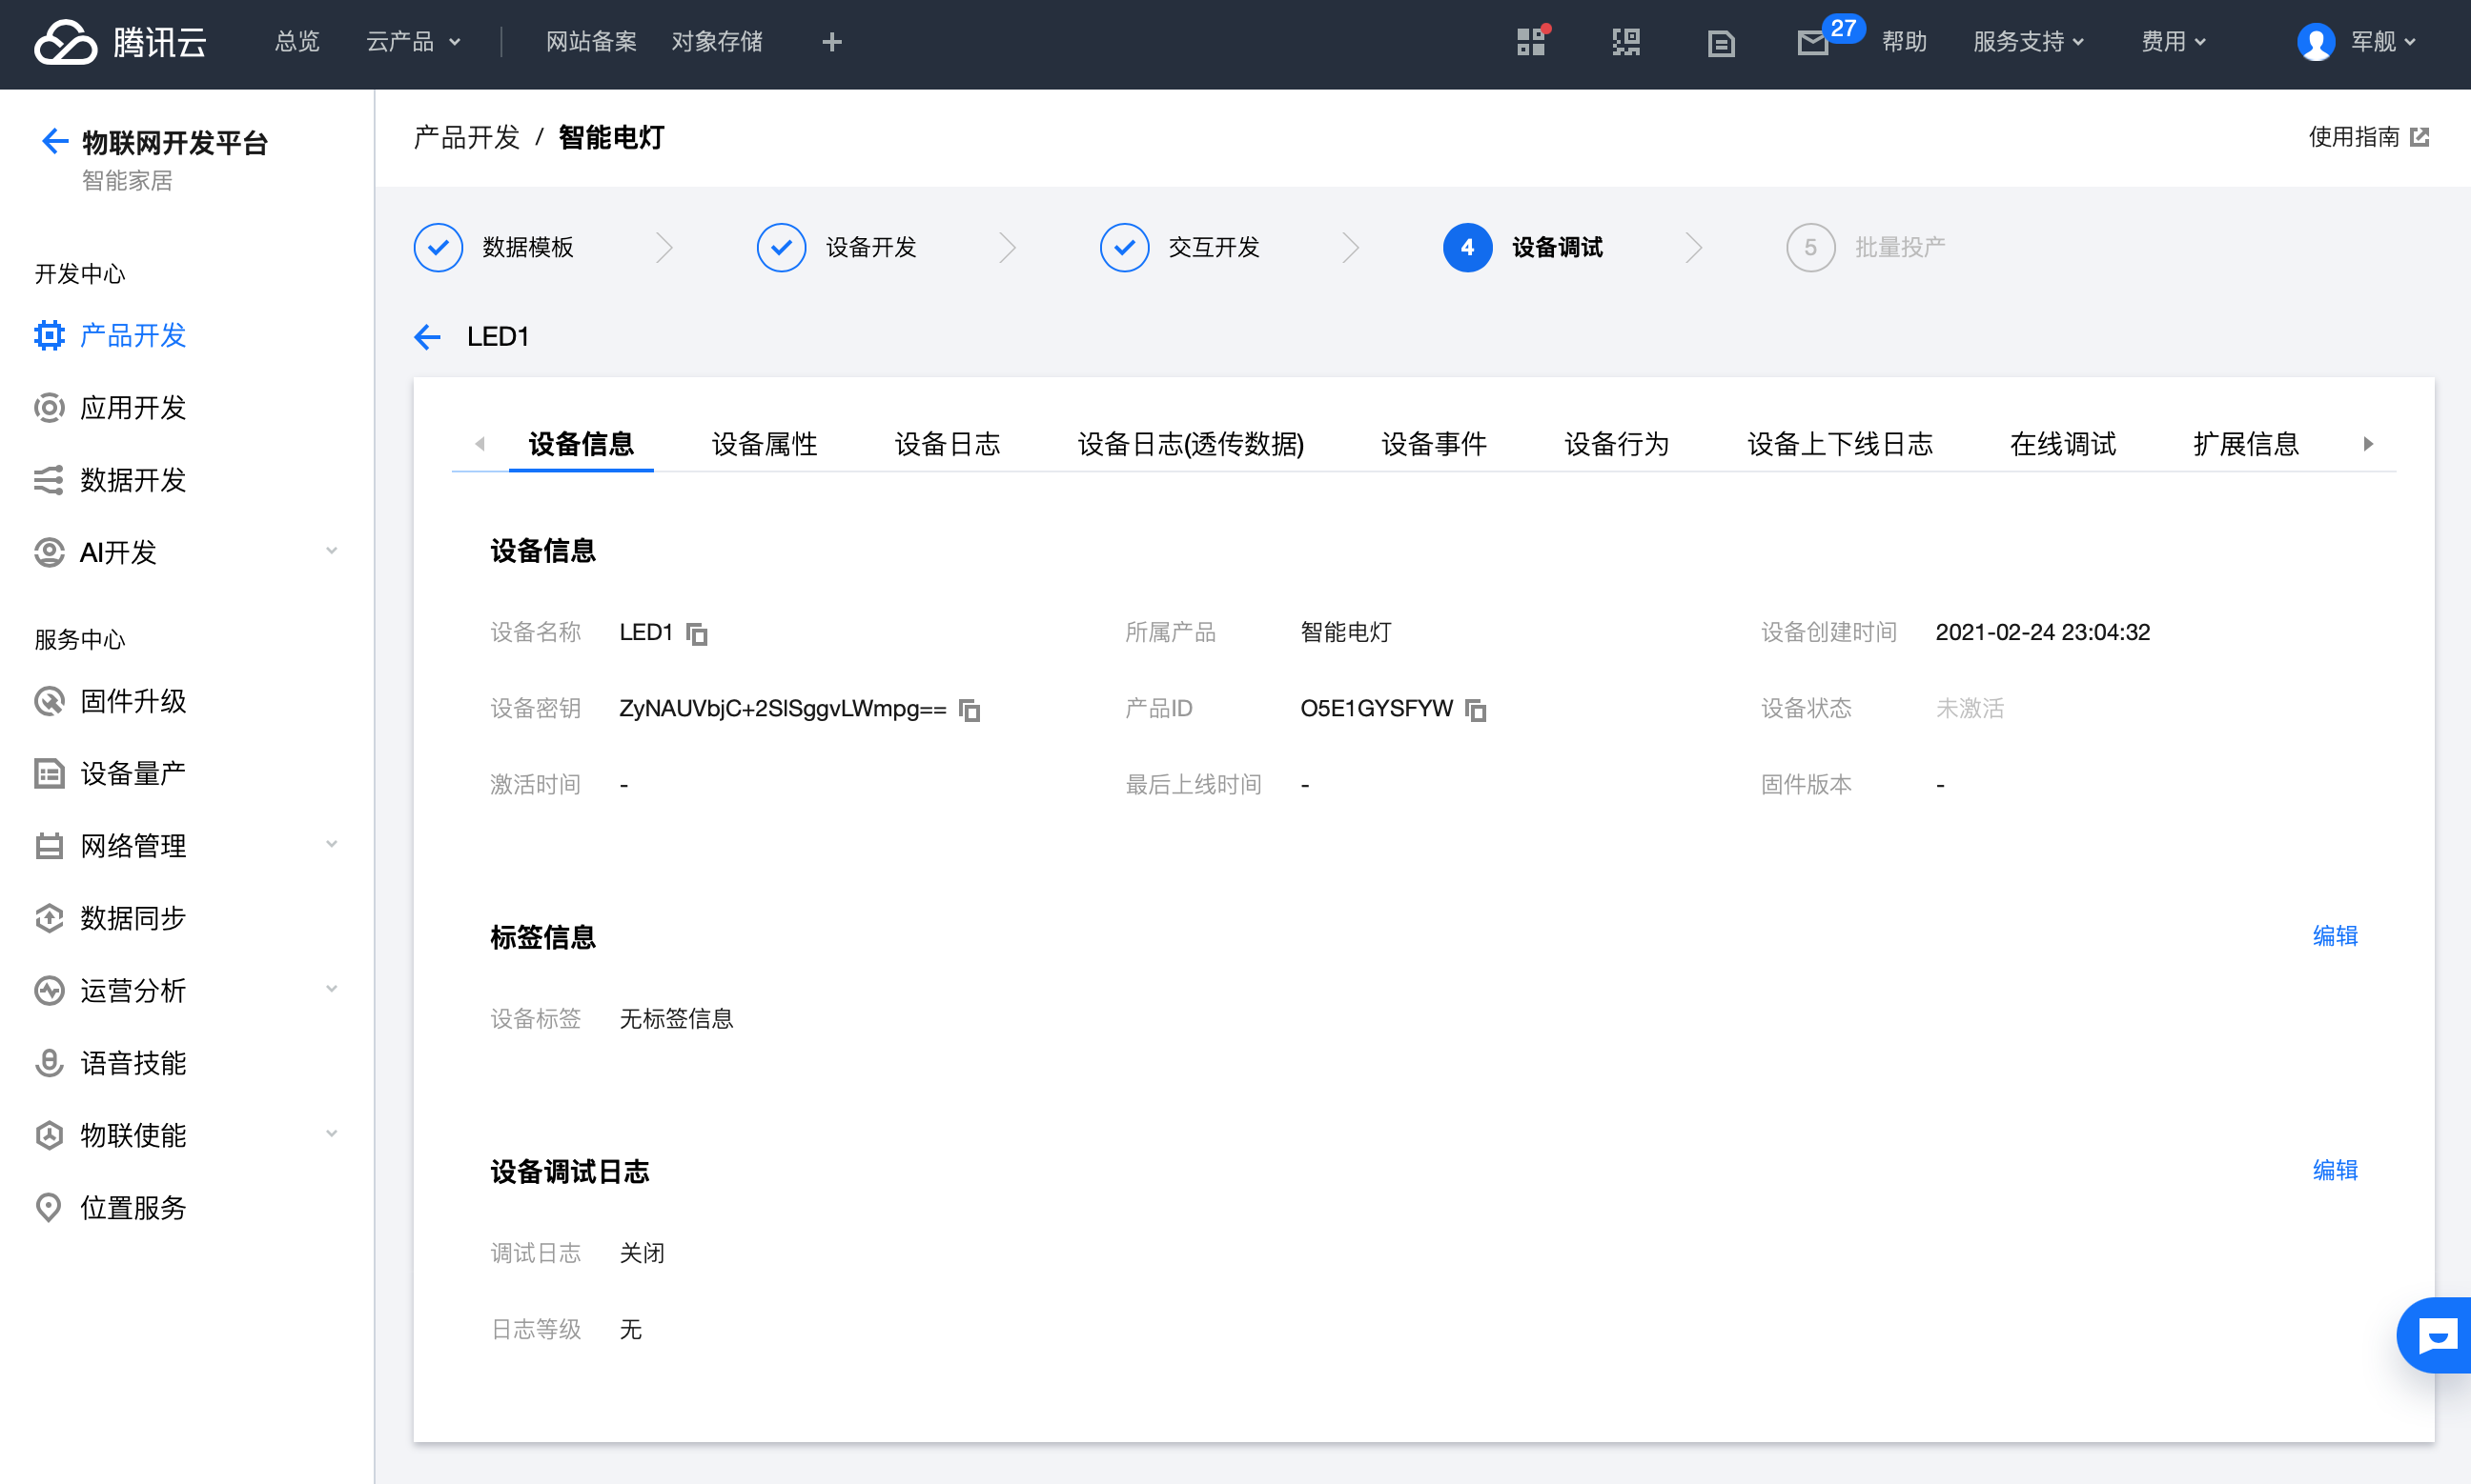
Task: Switch to the 在线调试 tab
Action: point(2062,443)
